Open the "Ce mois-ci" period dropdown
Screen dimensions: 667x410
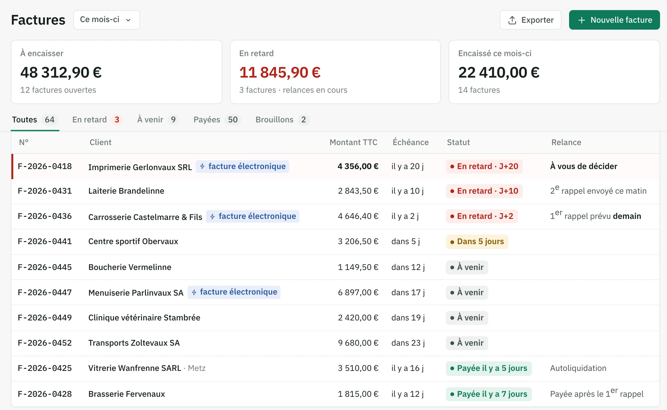click(x=106, y=20)
